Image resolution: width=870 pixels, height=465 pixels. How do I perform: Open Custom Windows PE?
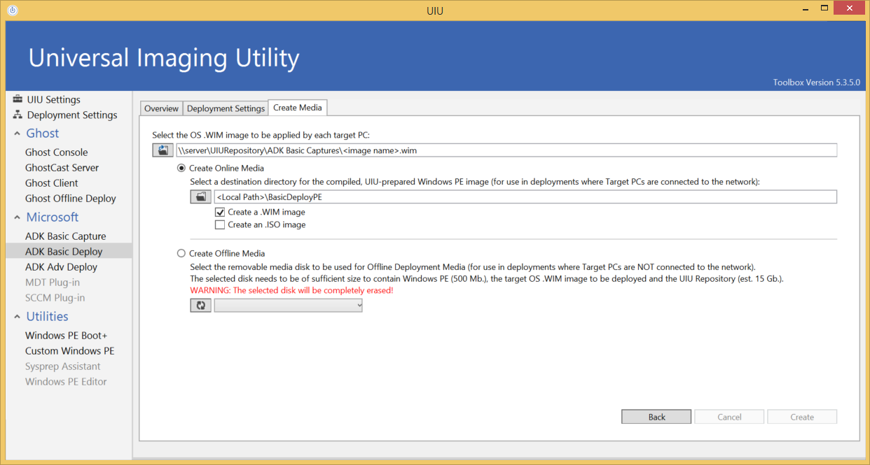[x=70, y=351]
